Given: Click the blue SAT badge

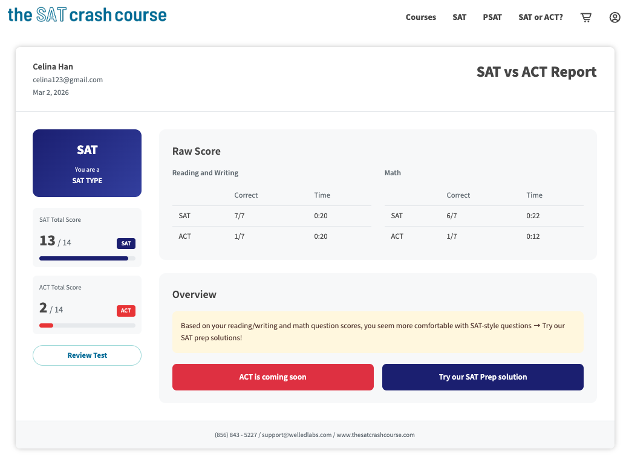Looking at the screenshot, I should pos(126,244).
